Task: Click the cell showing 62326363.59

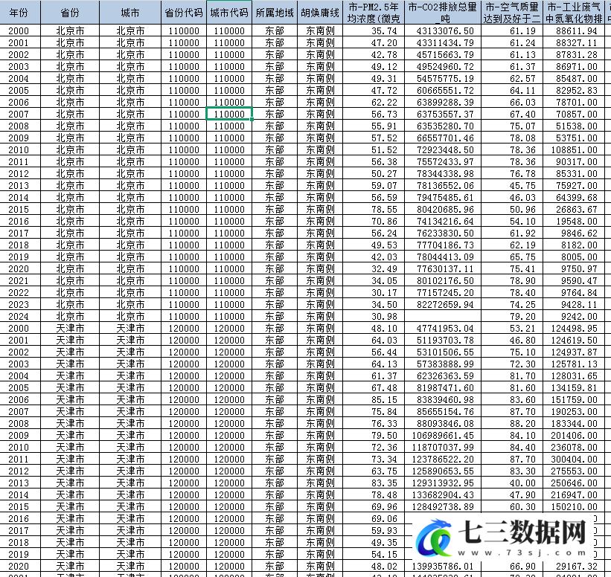Action: coord(443,375)
